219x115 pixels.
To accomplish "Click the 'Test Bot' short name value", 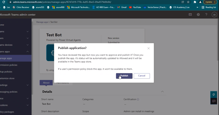I will pyautogui.click(x=46, y=104).
